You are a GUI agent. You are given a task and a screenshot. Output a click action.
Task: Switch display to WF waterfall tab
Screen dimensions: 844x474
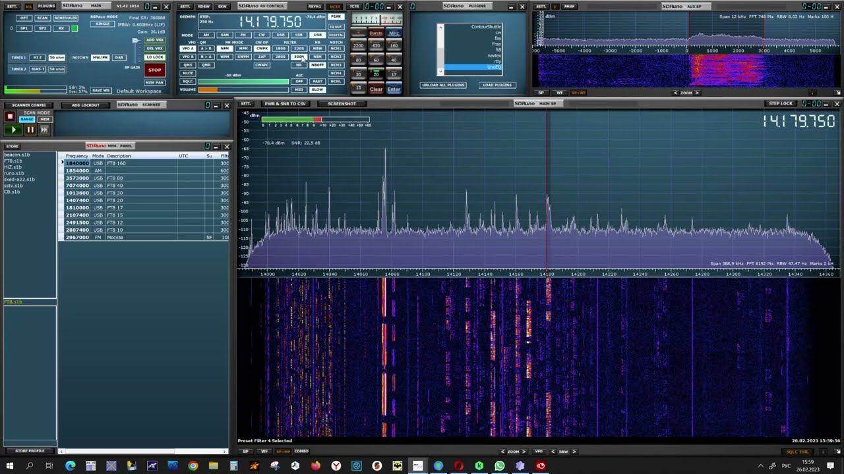tap(264, 452)
